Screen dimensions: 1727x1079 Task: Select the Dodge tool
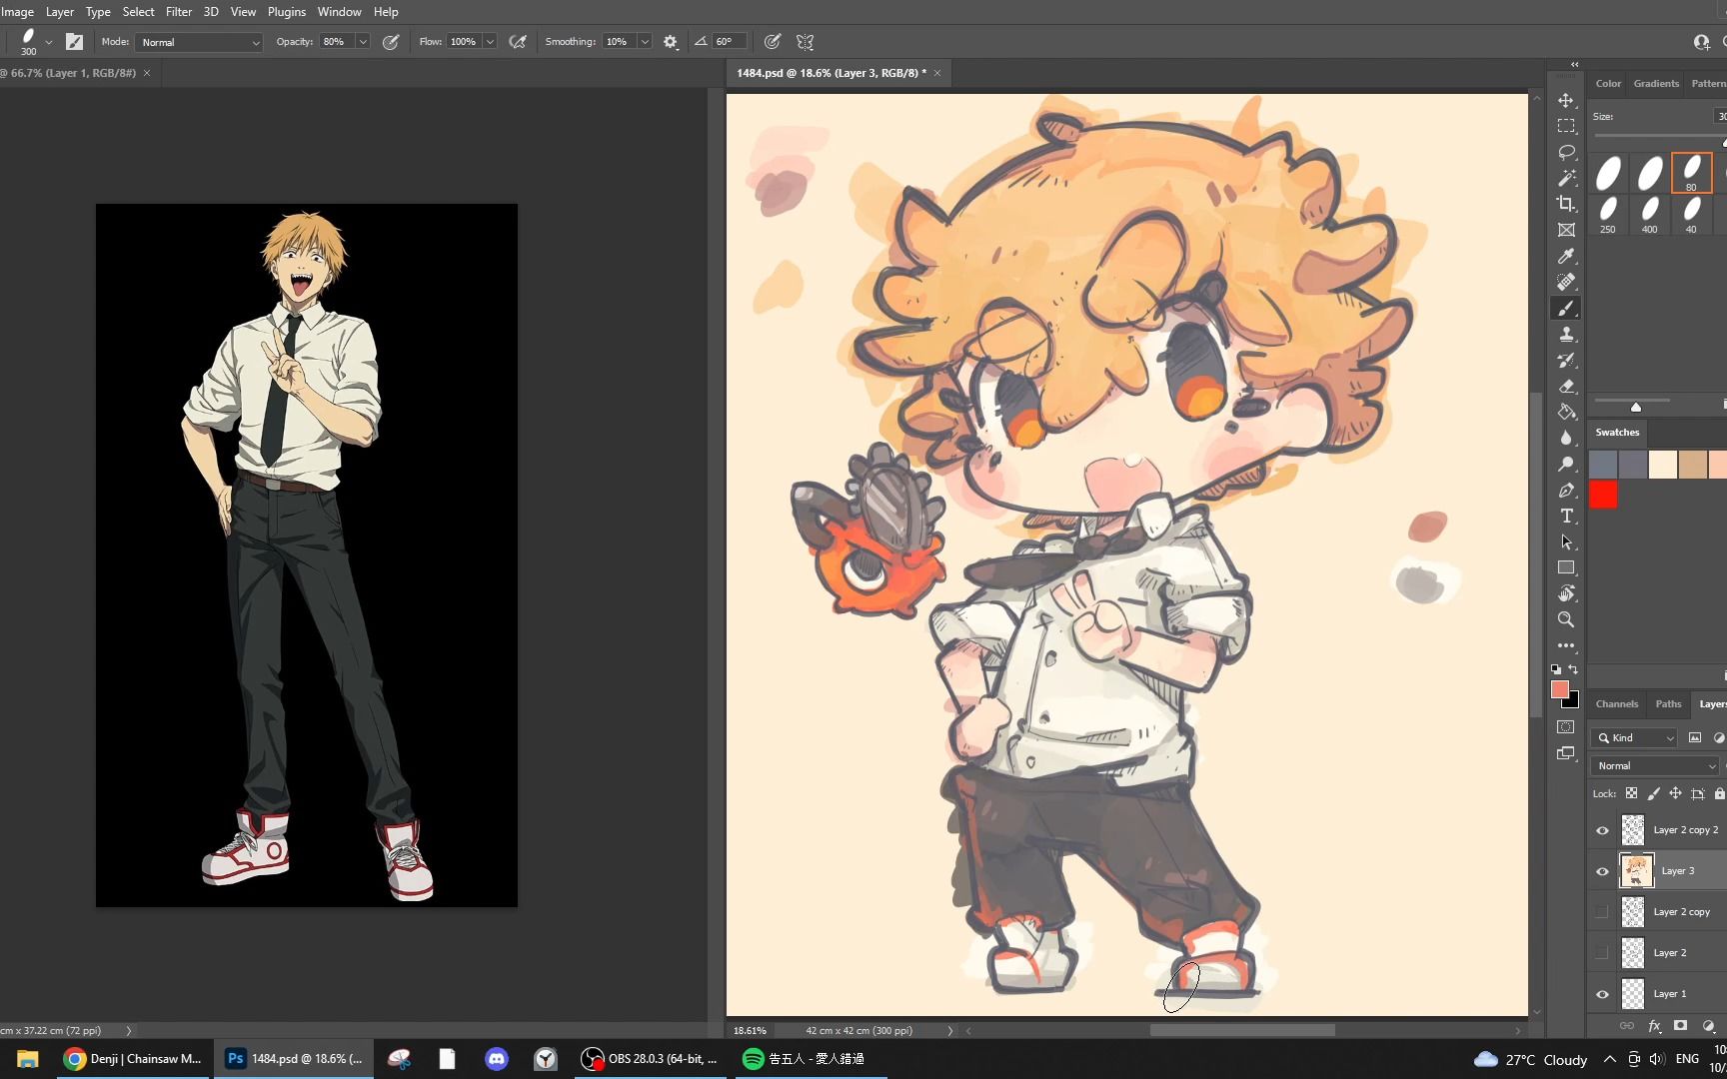coord(1566,464)
